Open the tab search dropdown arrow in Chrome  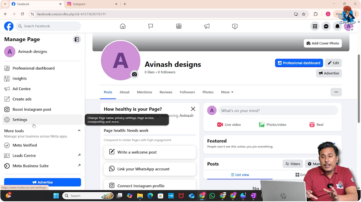click(x=5, y=4)
